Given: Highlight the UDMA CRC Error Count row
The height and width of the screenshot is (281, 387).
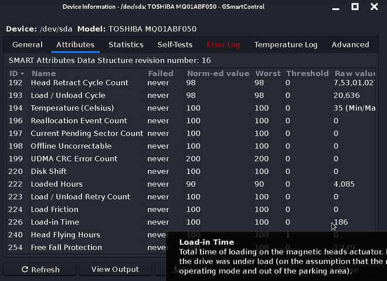Looking at the screenshot, I should coord(74,159).
